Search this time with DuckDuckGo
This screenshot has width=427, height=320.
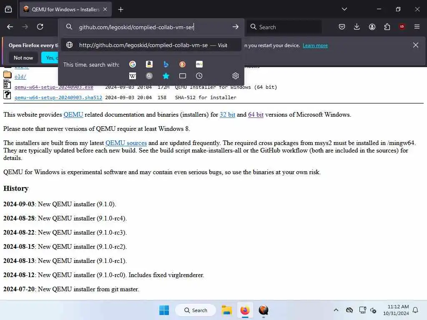point(183,64)
